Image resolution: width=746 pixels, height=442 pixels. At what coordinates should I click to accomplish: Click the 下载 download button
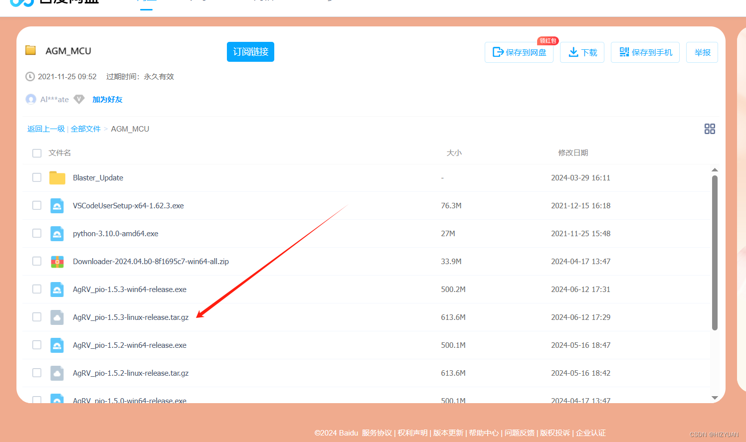(582, 52)
